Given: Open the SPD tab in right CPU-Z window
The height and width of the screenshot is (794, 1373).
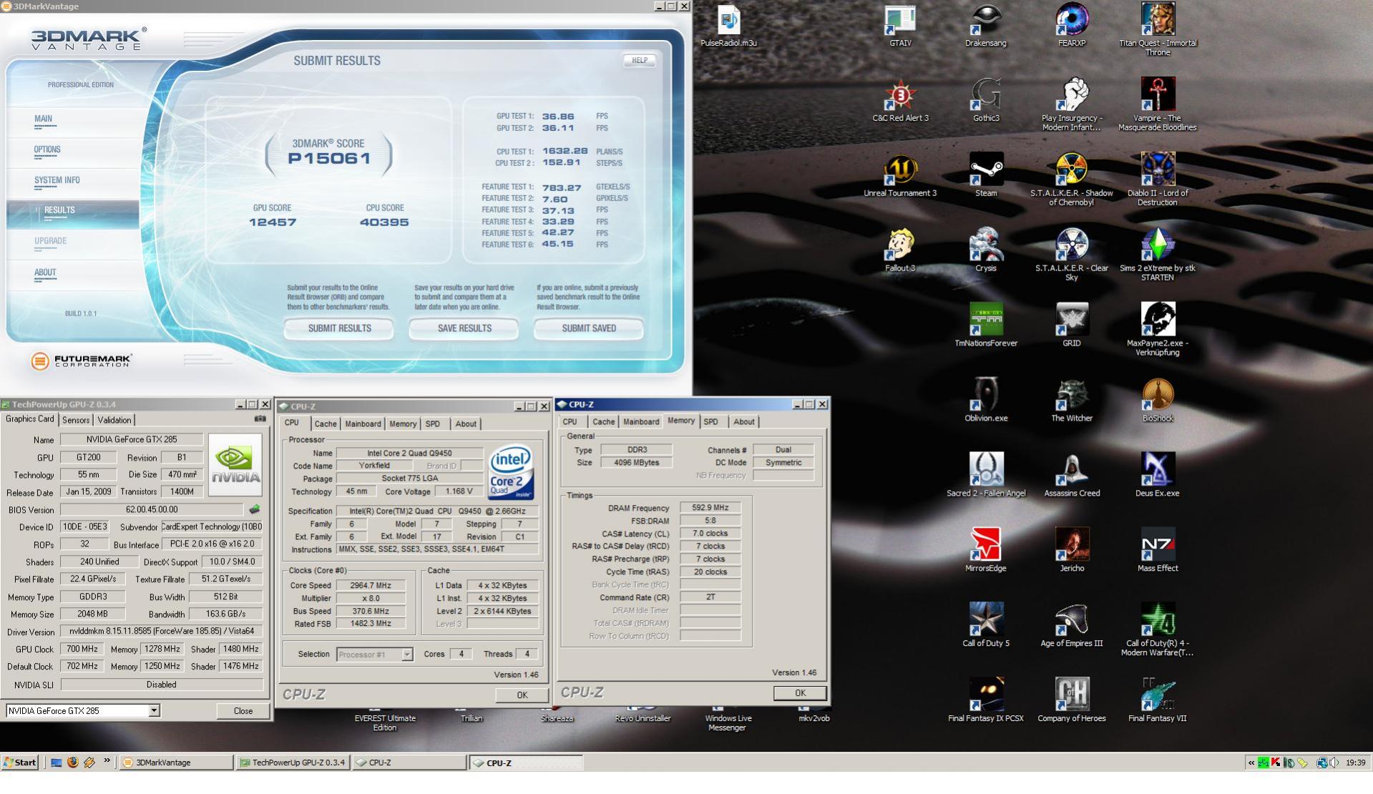Looking at the screenshot, I should [710, 421].
